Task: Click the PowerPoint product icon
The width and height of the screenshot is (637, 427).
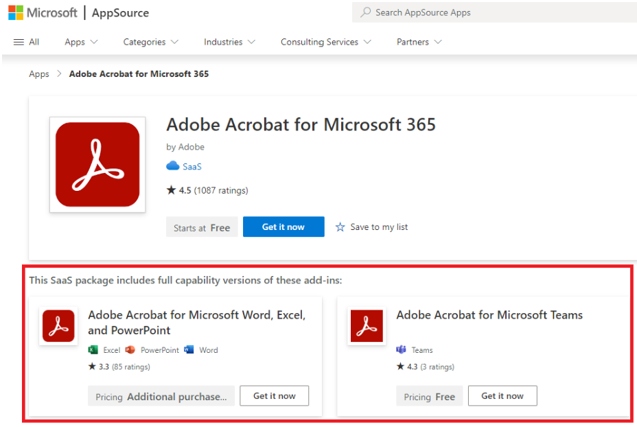Action: [x=130, y=350]
